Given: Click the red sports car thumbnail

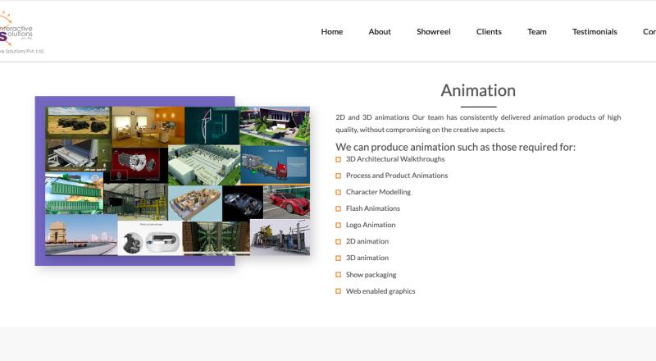Looking at the screenshot, I should pos(286,201).
